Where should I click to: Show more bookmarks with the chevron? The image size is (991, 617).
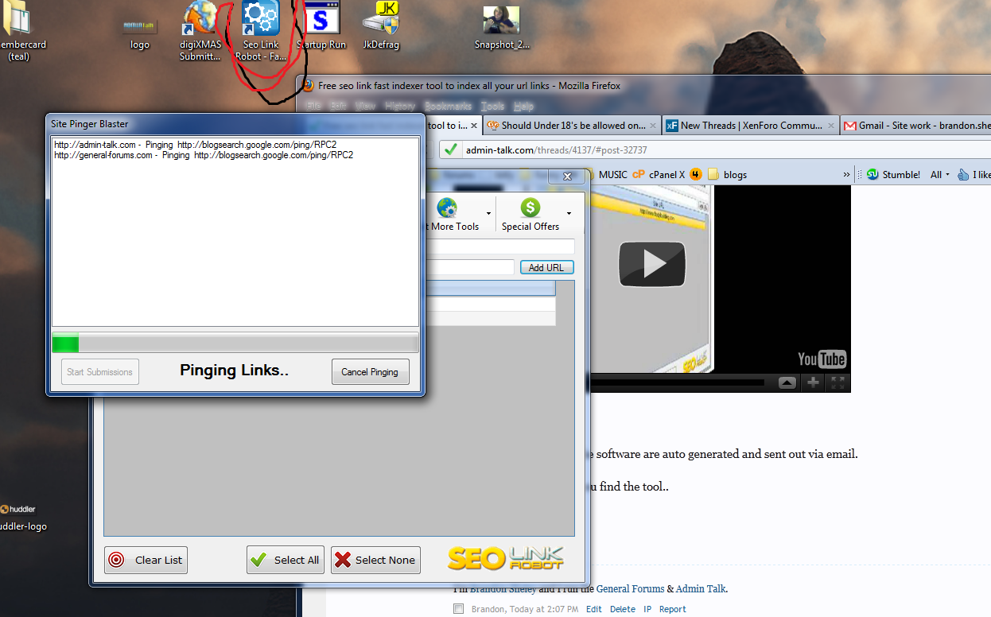pyautogui.click(x=846, y=174)
